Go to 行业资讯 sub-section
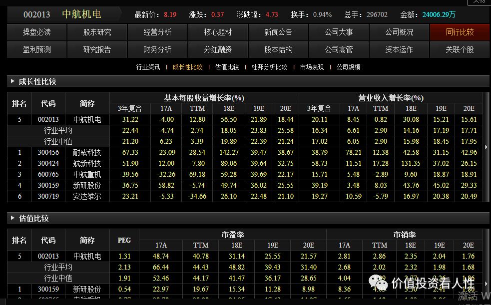The width and height of the screenshot is (491, 305). pos(148,67)
